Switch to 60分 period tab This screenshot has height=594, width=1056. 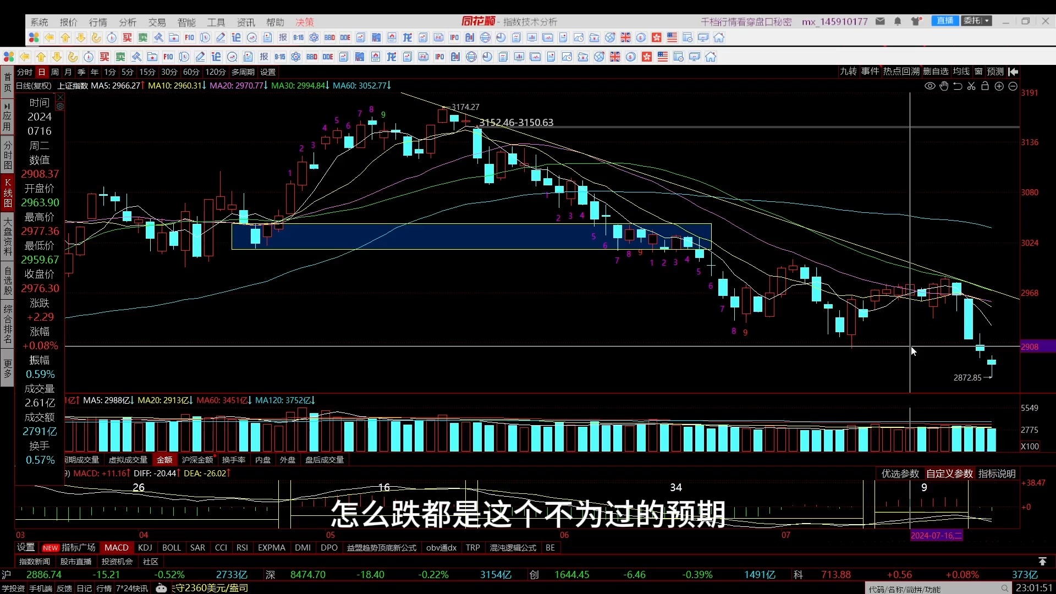(191, 72)
